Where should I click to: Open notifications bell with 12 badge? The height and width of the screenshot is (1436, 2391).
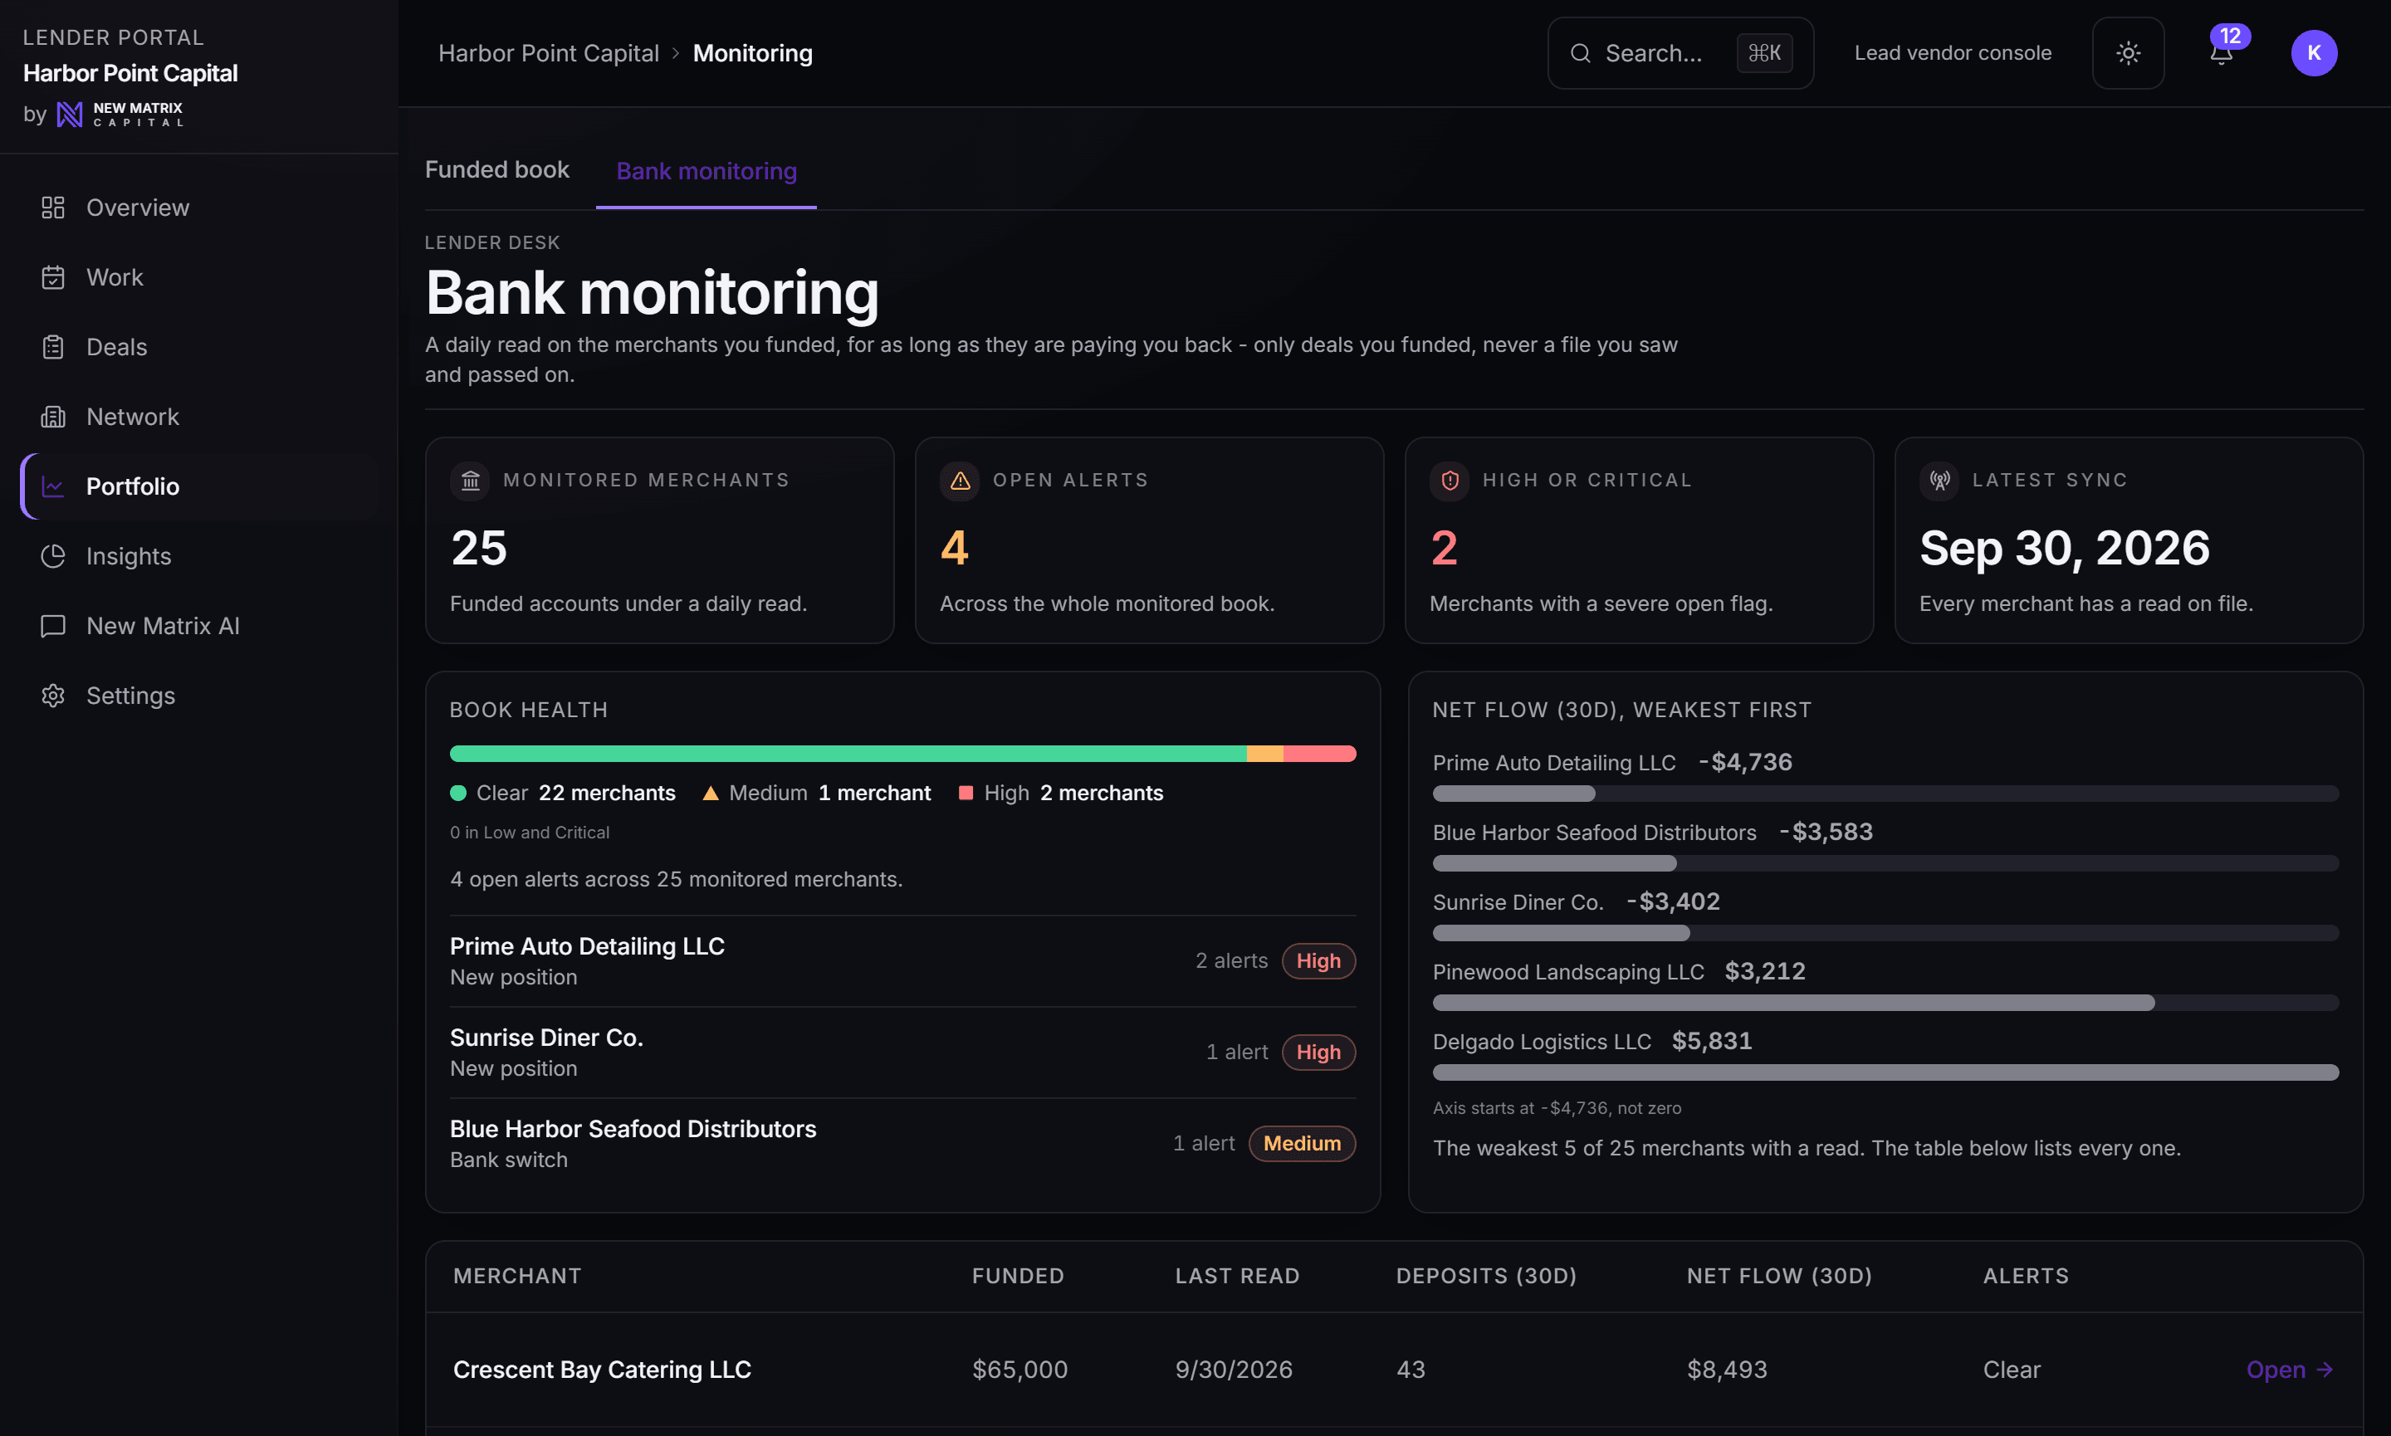(x=2222, y=52)
